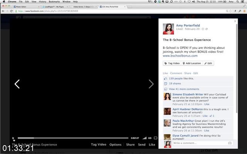Screen dimensions: 247x154
Task: Play the B-School Bonus video
Action: (13, 138)
